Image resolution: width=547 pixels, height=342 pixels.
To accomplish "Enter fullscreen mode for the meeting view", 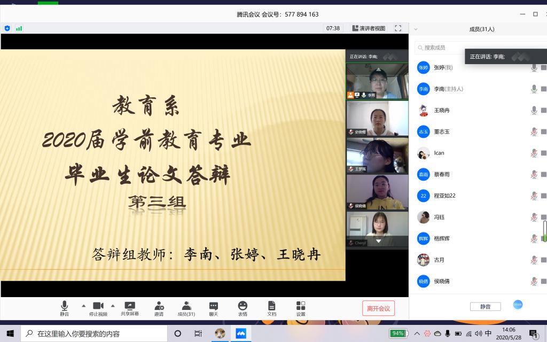I will (x=398, y=28).
